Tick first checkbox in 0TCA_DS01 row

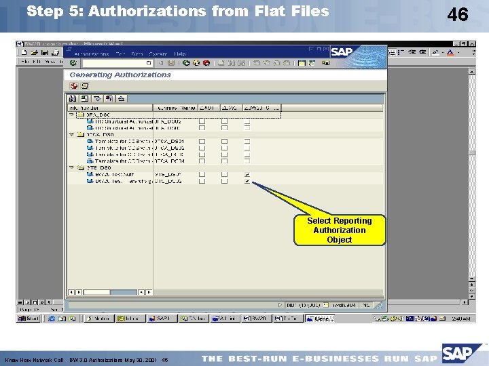coord(202,141)
